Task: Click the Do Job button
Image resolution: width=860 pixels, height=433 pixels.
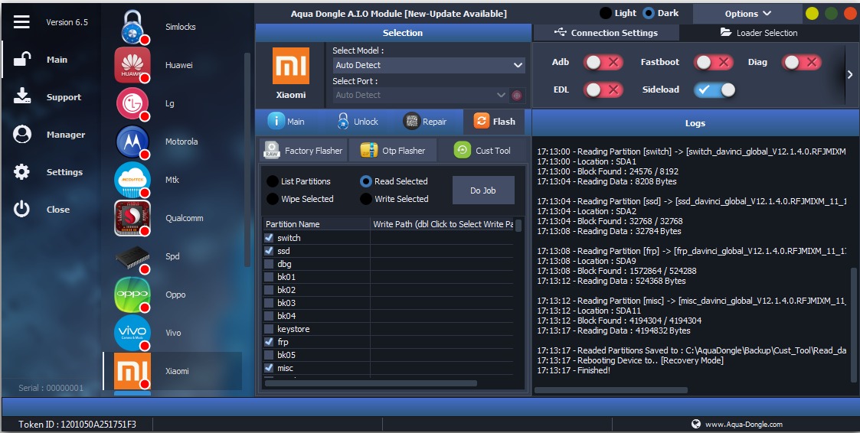Action: (x=483, y=190)
